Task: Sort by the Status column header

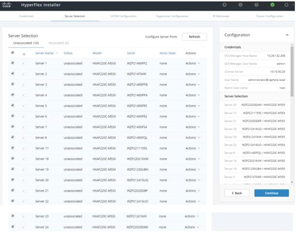Action: coord(68,53)
